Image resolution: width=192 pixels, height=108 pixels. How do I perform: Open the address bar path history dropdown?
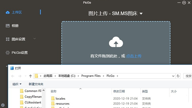coord(173,76)
